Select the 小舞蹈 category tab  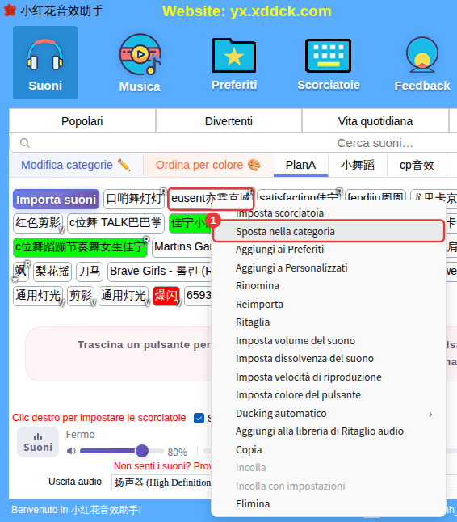click(x=358, y=165)
